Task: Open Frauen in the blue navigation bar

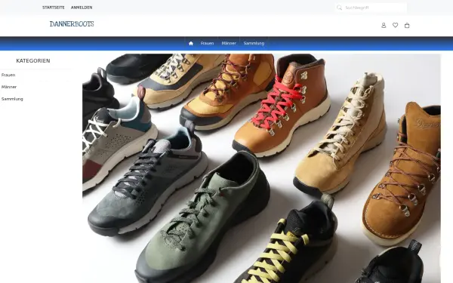Action: coord(207,43)
